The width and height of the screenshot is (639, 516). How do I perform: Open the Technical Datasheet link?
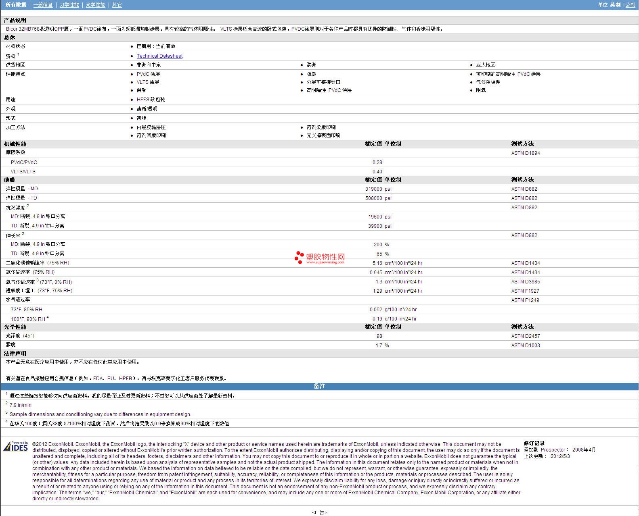(x=159, y=56)
